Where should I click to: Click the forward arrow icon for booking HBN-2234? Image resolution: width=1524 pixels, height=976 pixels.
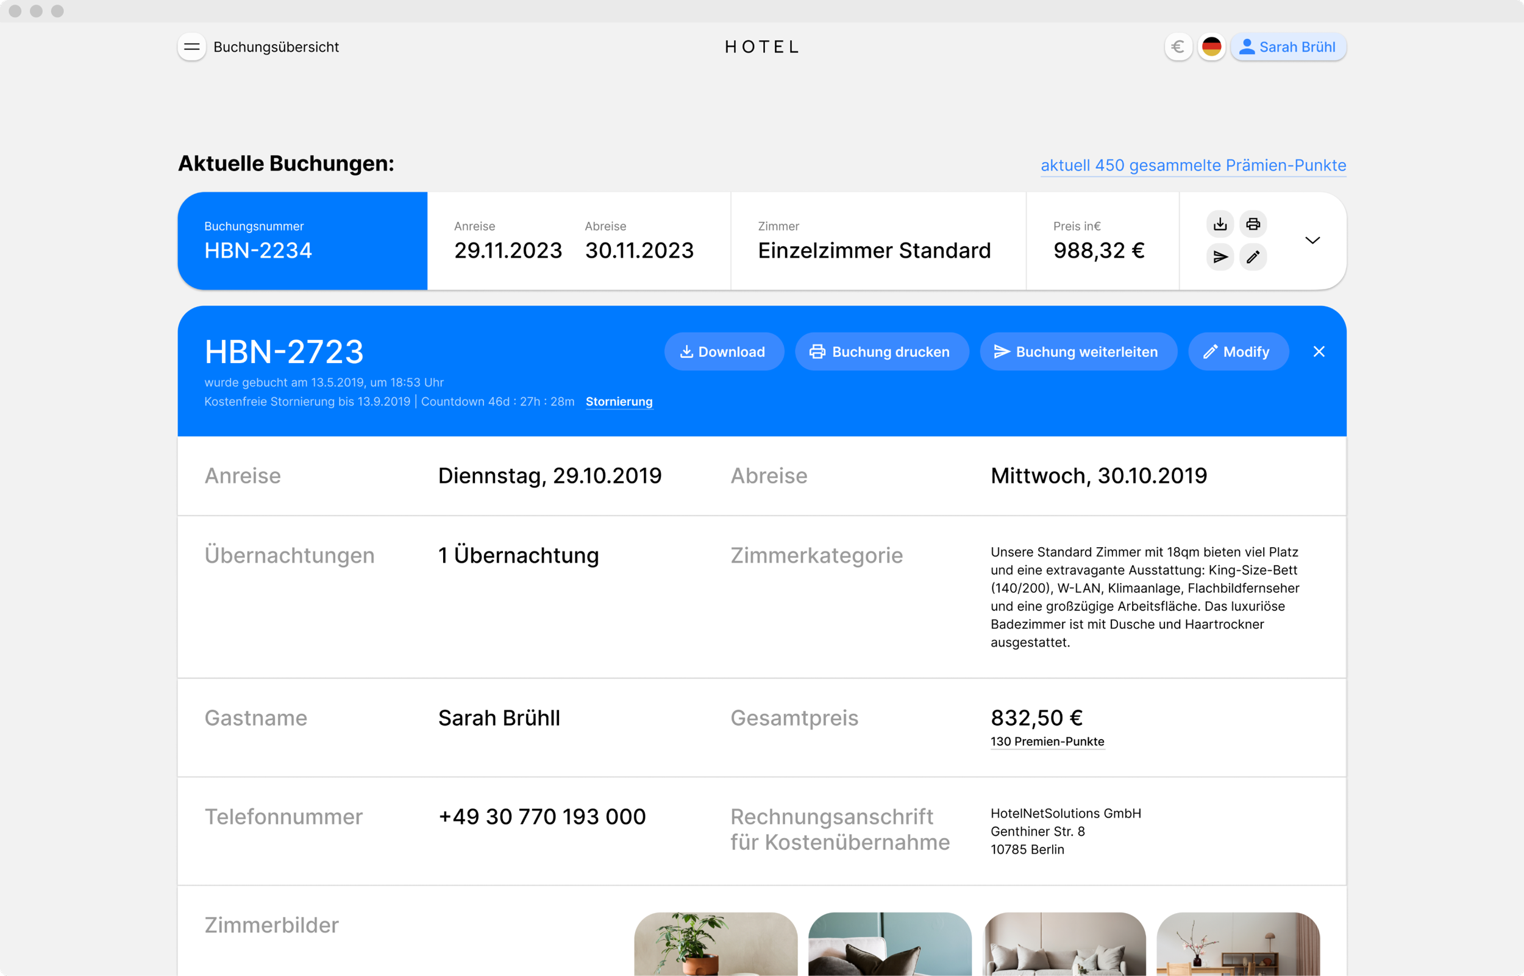point(1220,256)
